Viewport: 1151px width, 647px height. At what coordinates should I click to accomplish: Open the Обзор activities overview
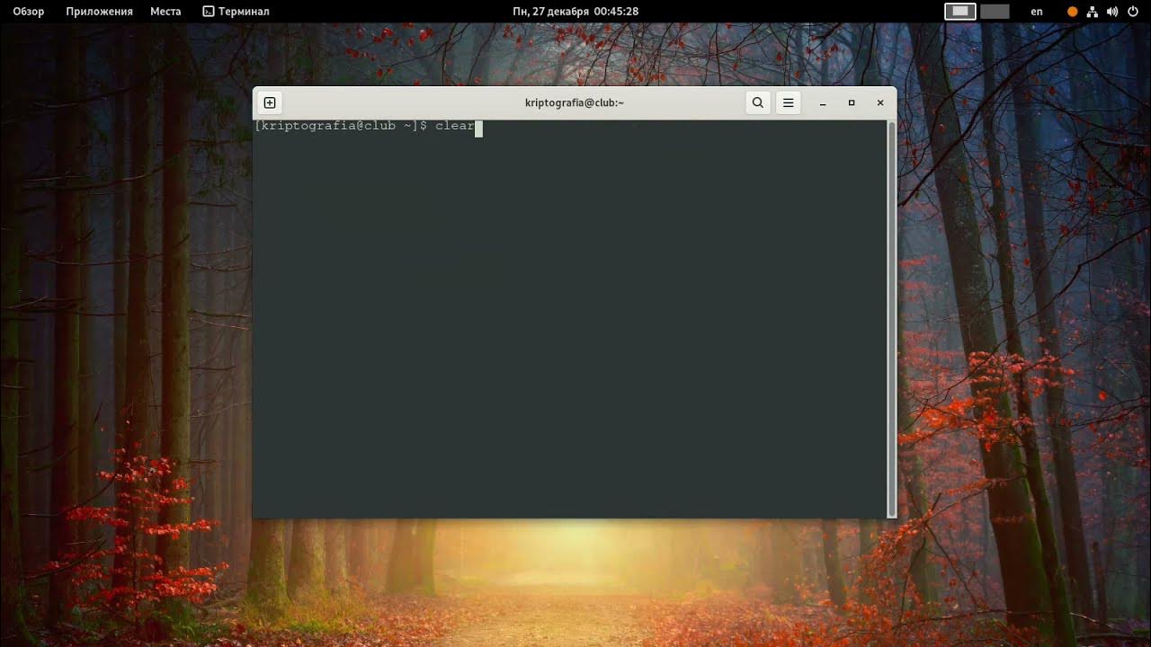(x=29, y=12)
